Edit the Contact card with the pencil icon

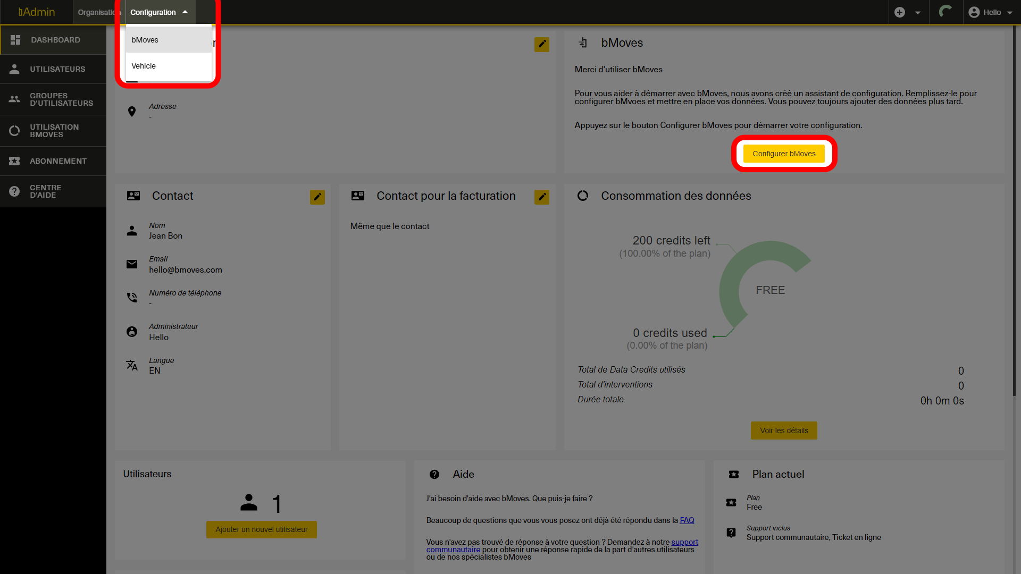coord(317,197)
